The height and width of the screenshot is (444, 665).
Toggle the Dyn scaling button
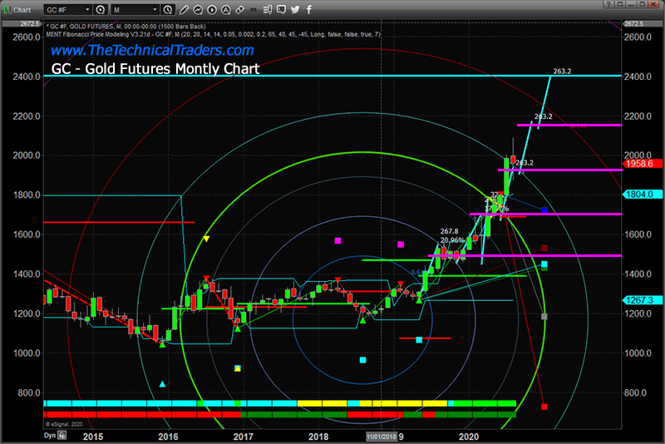coord(48,434)
